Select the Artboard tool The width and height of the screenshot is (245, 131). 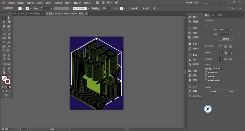(4, 68)
